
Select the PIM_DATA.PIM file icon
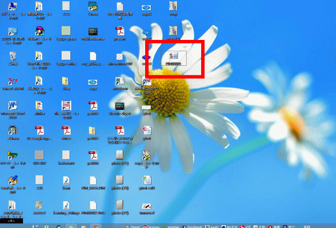pyautogui.click(x=93, y=183)
